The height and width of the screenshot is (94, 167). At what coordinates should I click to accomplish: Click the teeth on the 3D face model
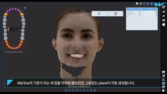[77, 56]
